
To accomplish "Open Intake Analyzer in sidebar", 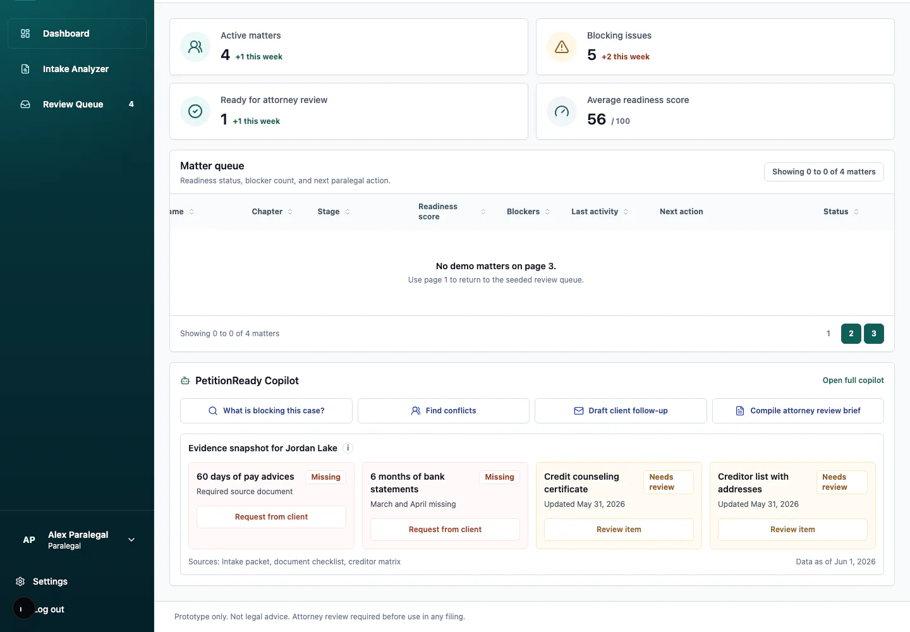I will pyautogui.click(x=77, y=69).
